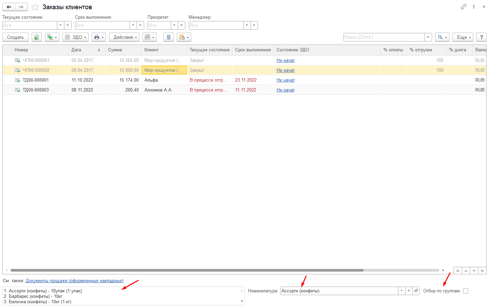This screenshot has height=307, width=490.
Task: Open the create-based-on green documents button
Action: 52,37
